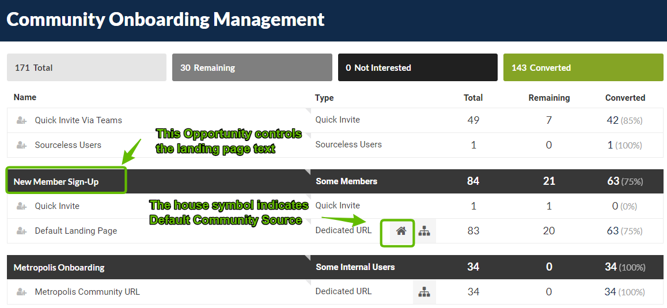Open the Default Landing Page source
The width and height of the screenshot is (667, 308).
coord(75,231)
